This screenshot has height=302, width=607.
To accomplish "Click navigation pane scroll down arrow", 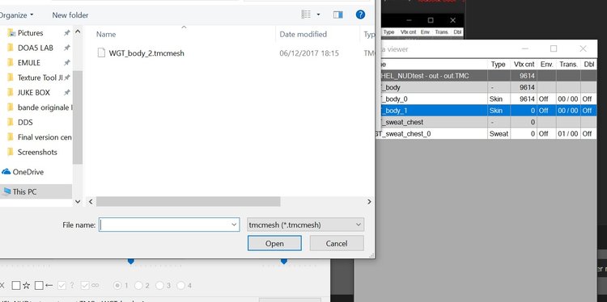I will (x=78, y=201).
